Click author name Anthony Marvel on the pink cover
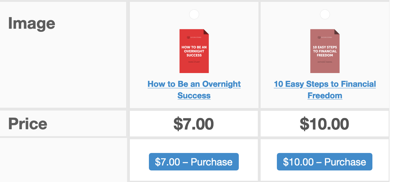 tap(325, 62)
